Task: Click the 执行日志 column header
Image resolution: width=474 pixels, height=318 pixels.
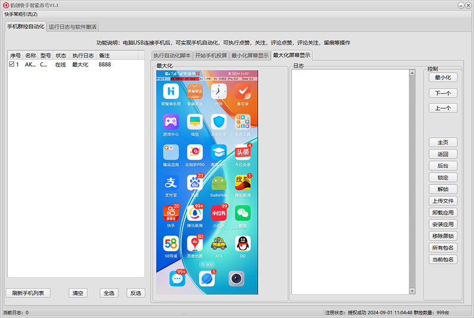Action: (x=83, y=56)
